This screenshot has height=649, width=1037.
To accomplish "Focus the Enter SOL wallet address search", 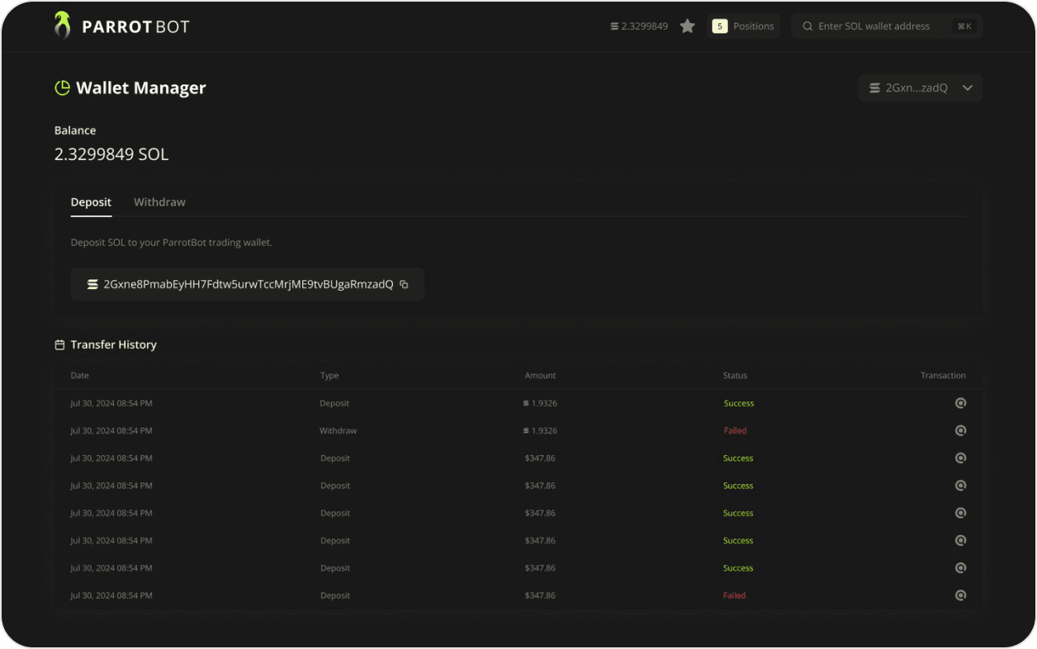I will point(887,26).
